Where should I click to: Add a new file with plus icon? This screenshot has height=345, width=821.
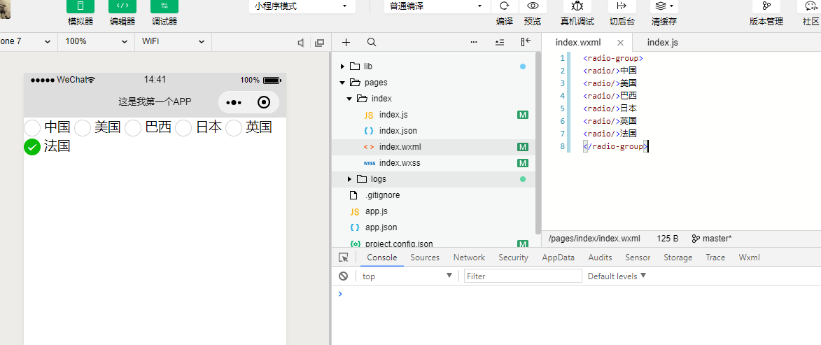(x=346, y=42)
